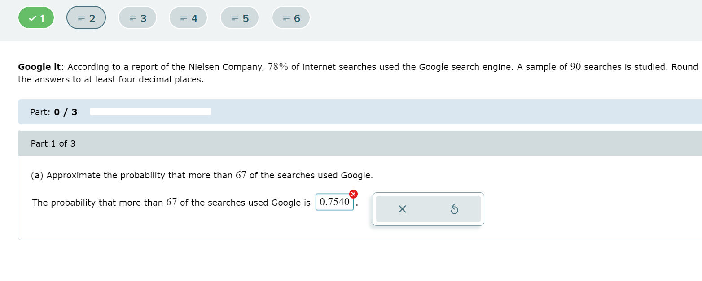Click the lines icon inside question 2 pill
The image size is (702, 281).
pyautogui.click(x=81, y=18)
